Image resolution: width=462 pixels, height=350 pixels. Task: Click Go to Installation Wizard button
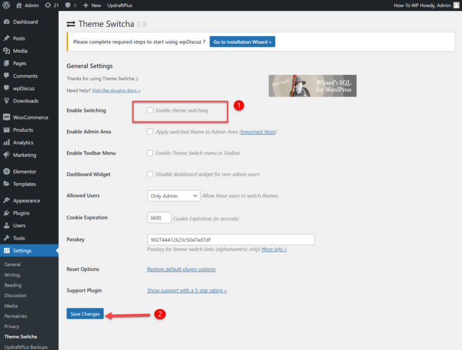click(x=242, y=42)
